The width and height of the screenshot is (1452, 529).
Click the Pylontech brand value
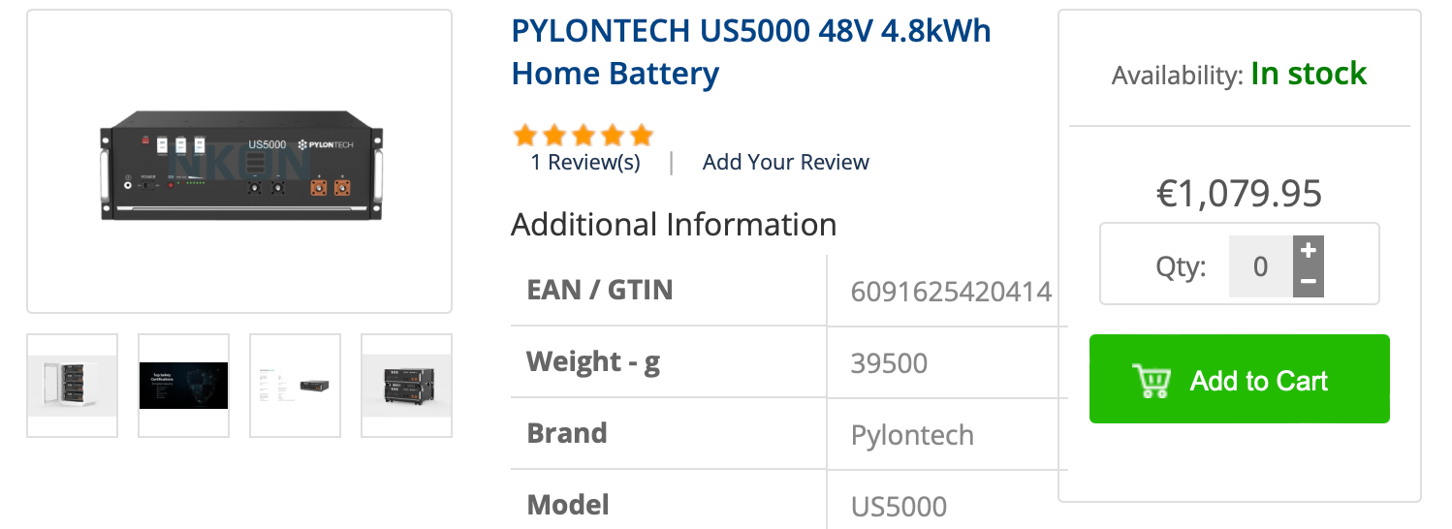(x=912, y=435)
